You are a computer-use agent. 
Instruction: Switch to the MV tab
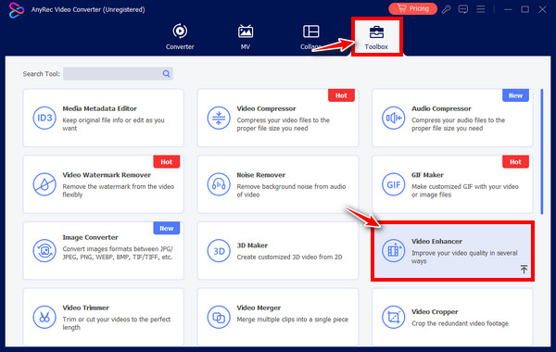tap(246, 36)
